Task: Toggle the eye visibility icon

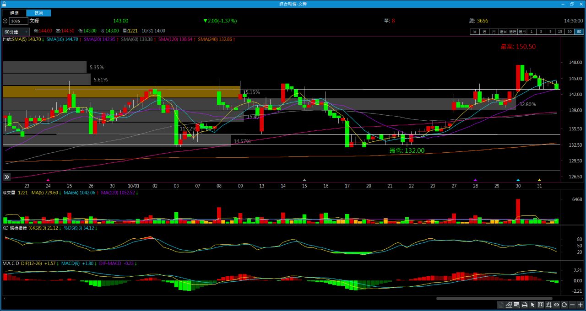Action: point(557,305)
